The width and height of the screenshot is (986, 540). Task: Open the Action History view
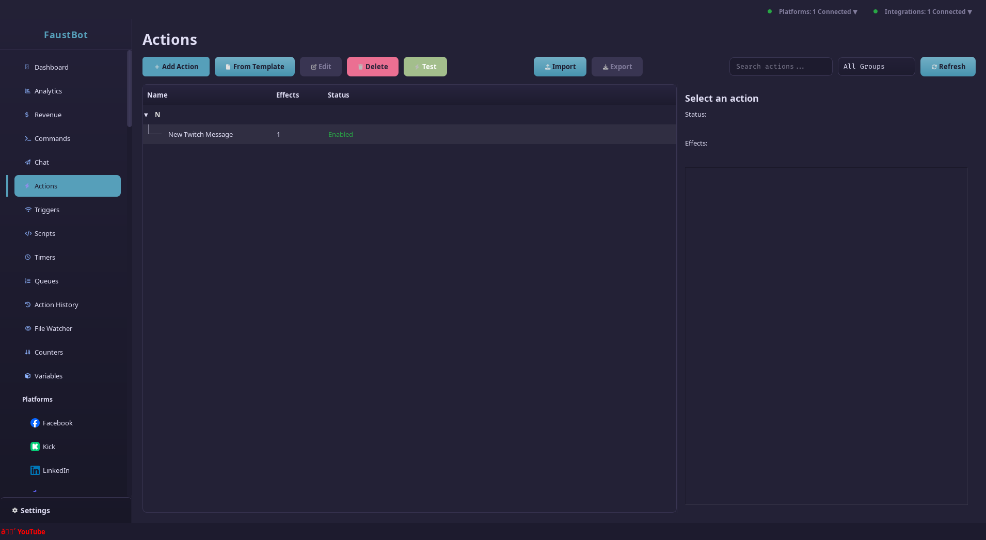point(56,305)
